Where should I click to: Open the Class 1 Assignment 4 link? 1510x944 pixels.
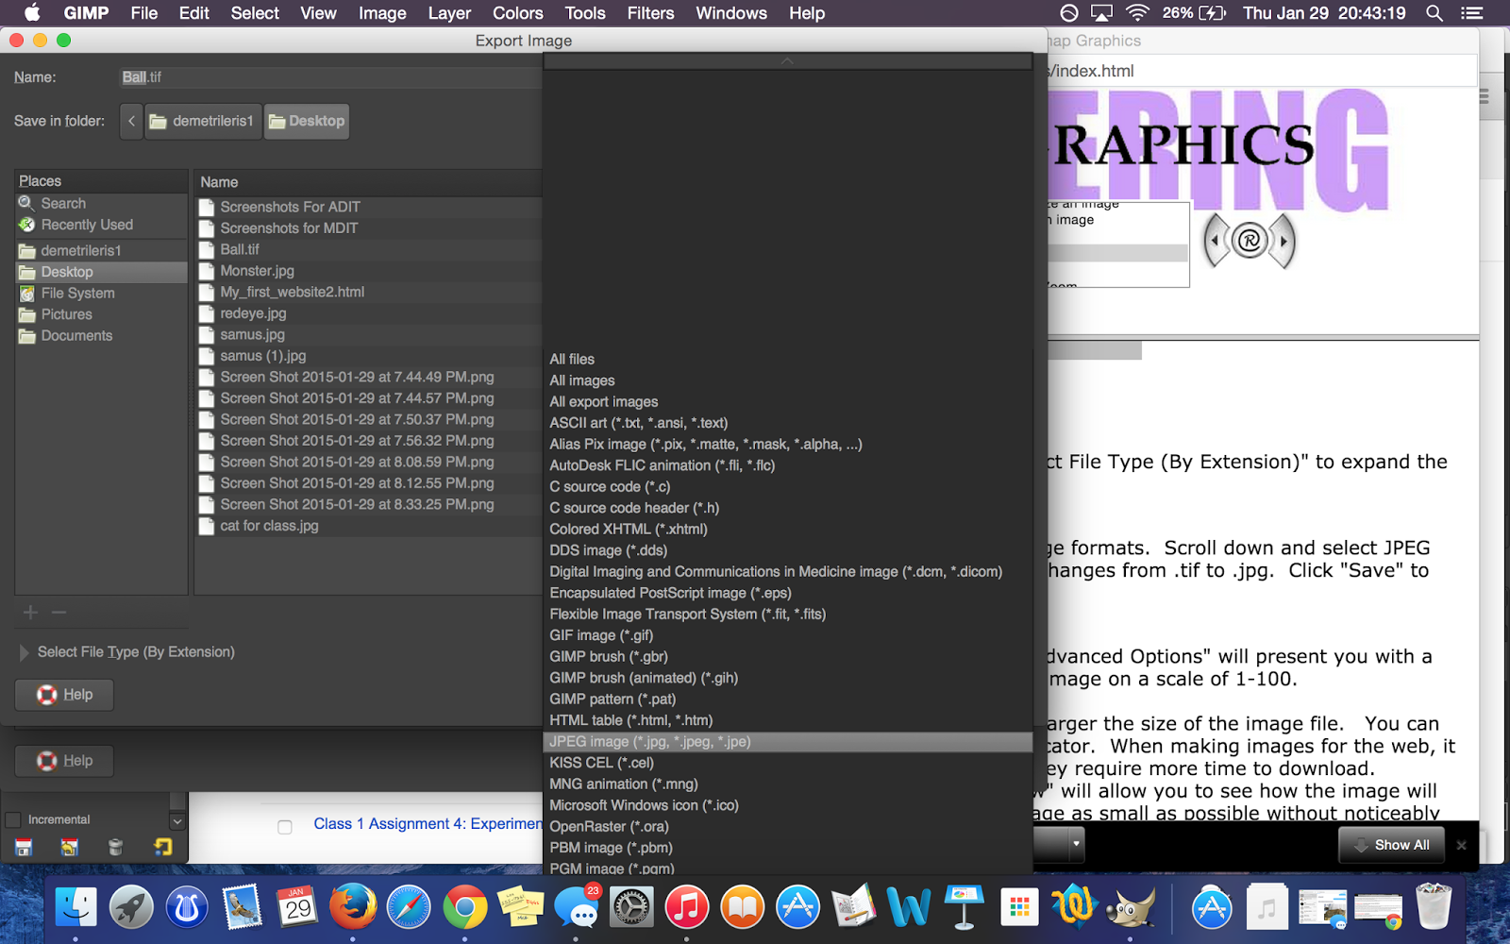click(x=428, y=824)
